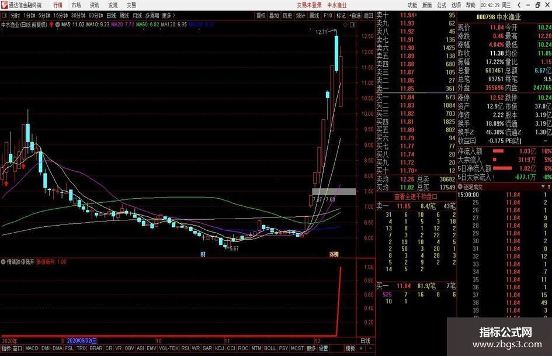Open the 版面 menu

(x=427, y=5)
